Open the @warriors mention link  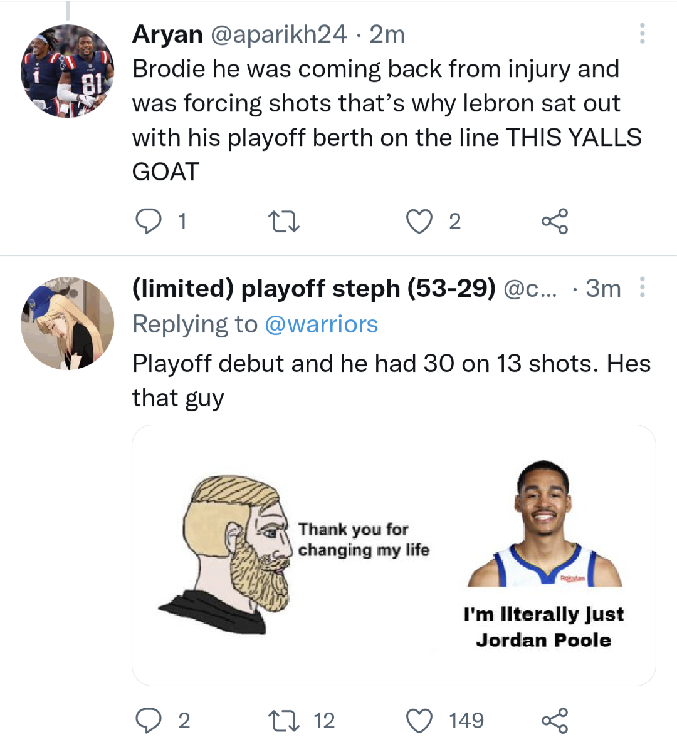point(321,324)
